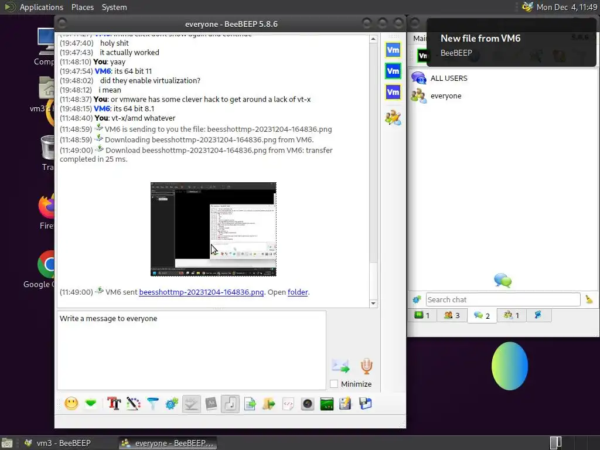Click the BeeBEEP bee tray icon
600x450 pixels.
tap(528, 7)
